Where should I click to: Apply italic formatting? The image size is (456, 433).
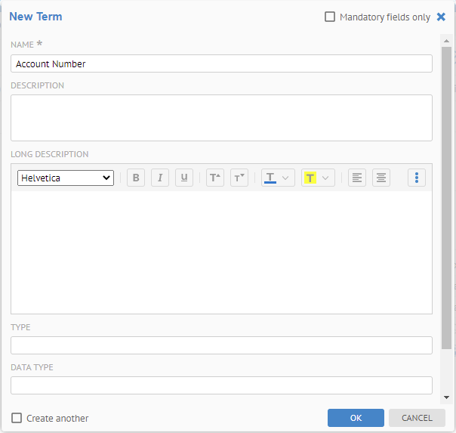coord(160,178)
